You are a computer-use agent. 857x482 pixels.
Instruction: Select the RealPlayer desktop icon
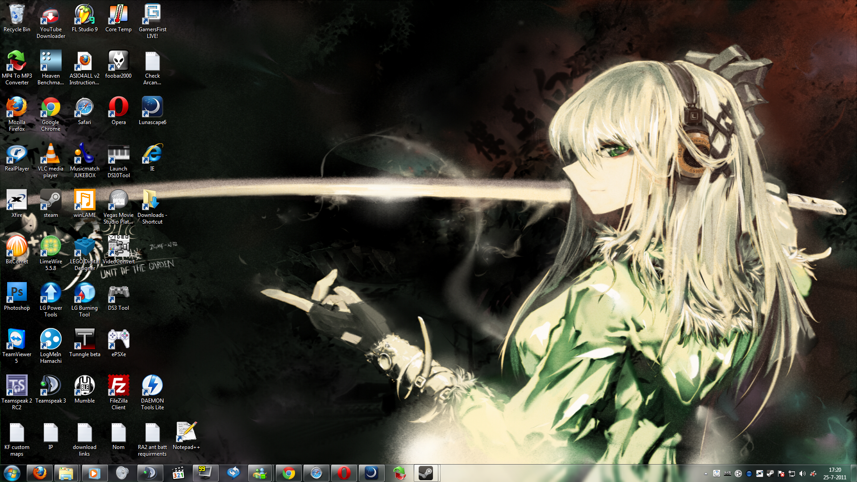(x=17, y=158)
